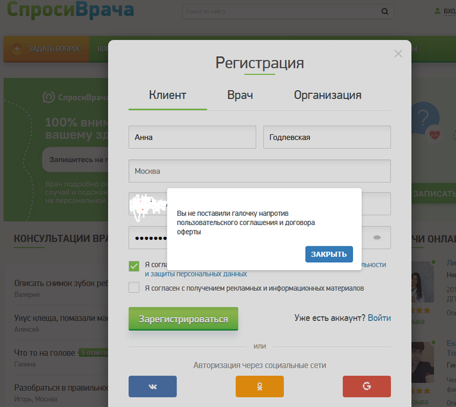Image resolution: width=456 pixels, height=407 pixels.
Task: Check the advertising materials consent checkbox
Action: point(134,288)
